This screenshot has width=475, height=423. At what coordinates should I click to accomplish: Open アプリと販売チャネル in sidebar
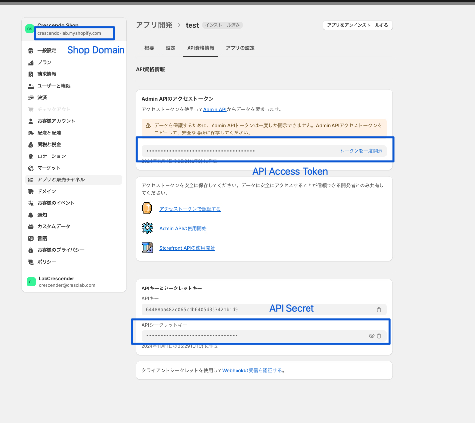[61, 180]
